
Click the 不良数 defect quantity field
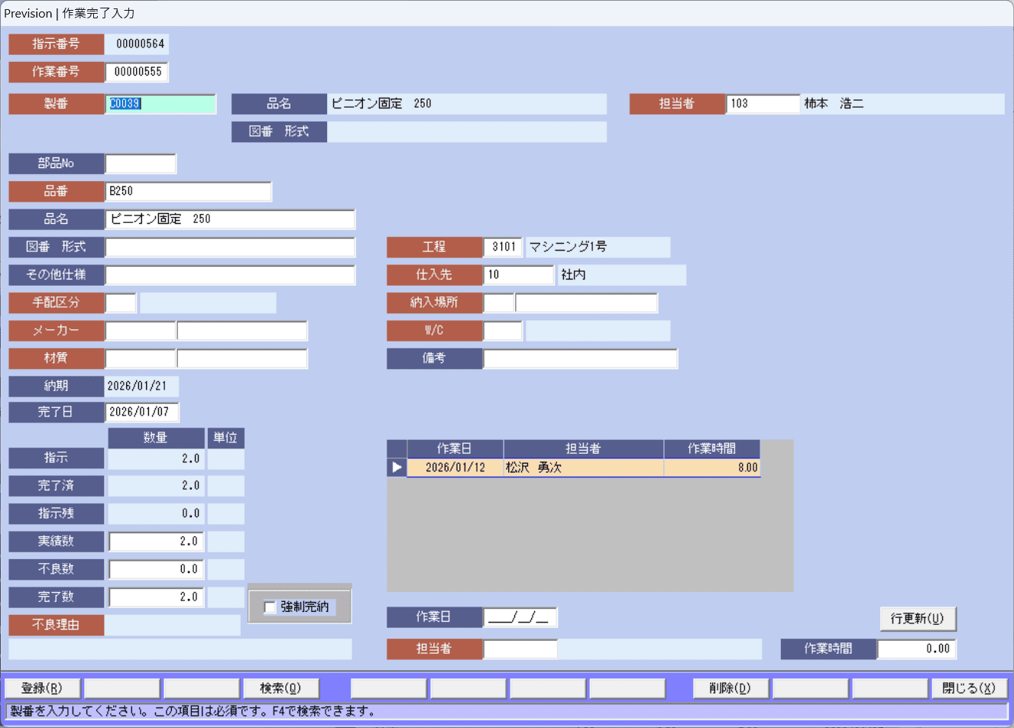click(156, 569)
